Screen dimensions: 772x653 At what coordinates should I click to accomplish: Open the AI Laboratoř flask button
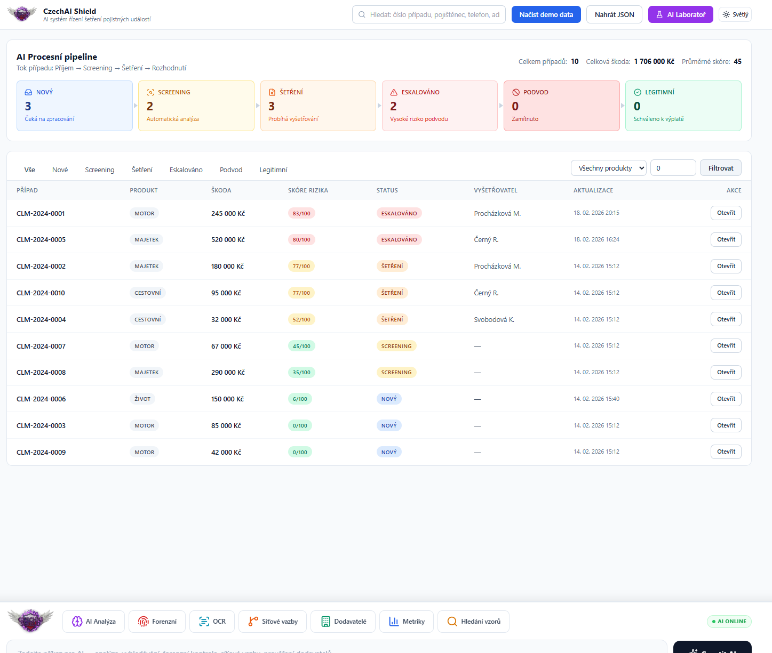point(680,14)
